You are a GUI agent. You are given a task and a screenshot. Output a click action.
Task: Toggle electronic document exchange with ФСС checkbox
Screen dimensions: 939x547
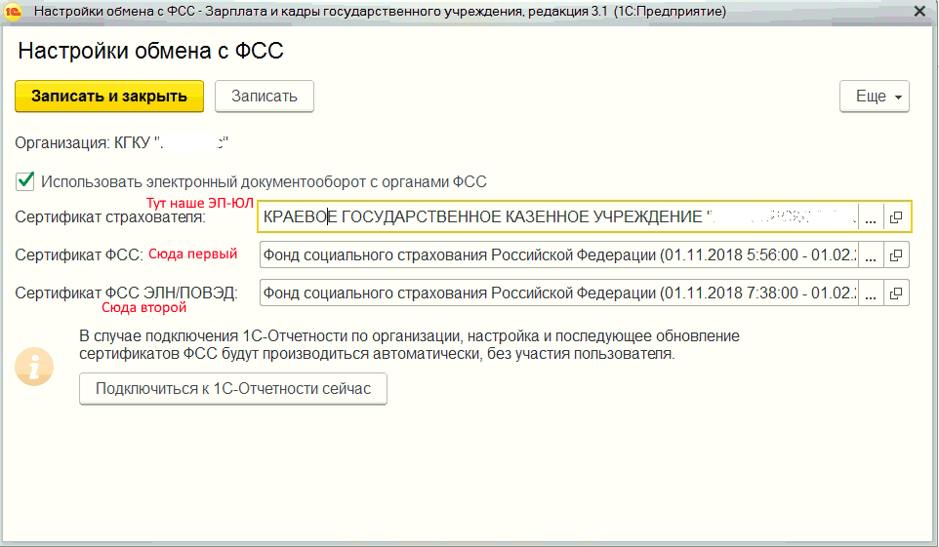pyautogui.click(x=25, y=181)
